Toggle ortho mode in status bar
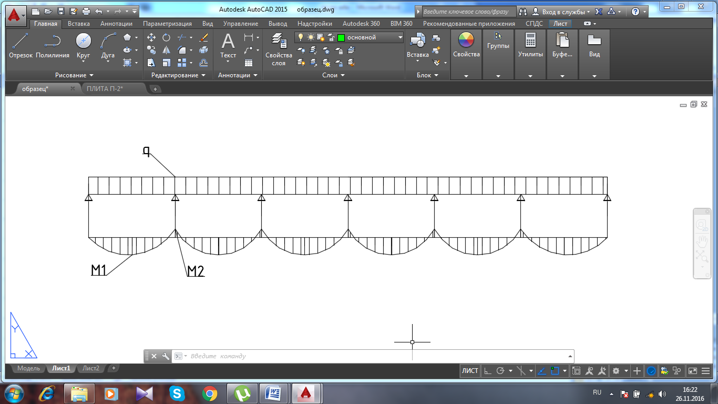718x404 pixels. [488, 371]
